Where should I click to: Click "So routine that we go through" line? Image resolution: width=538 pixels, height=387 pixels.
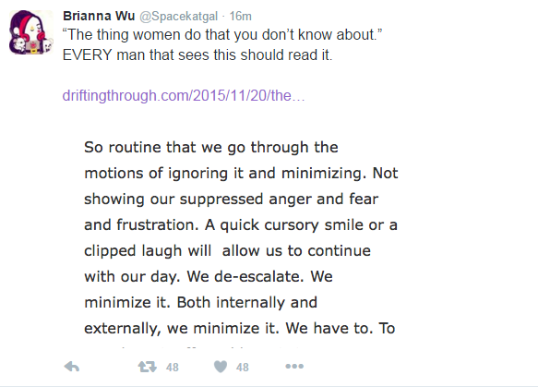211,148
